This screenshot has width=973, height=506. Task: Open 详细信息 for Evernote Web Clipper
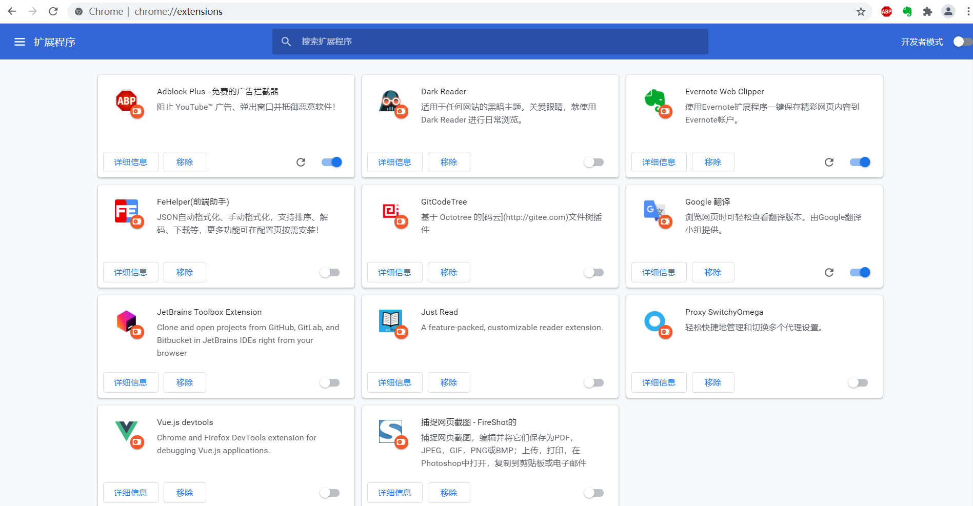coord(659,162)
